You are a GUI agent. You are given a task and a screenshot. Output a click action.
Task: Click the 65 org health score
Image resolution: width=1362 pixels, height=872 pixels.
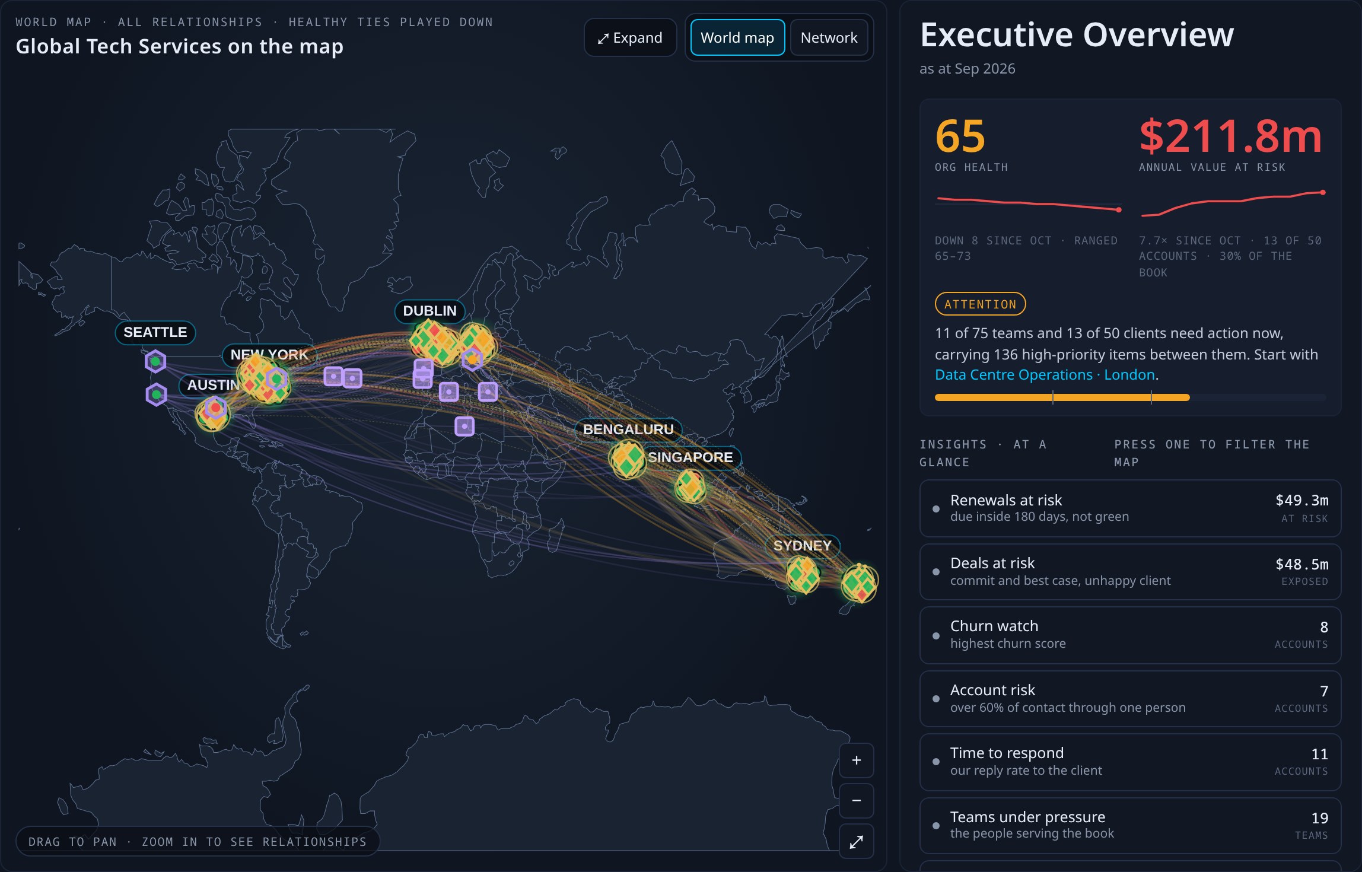[x=960, y=136]
